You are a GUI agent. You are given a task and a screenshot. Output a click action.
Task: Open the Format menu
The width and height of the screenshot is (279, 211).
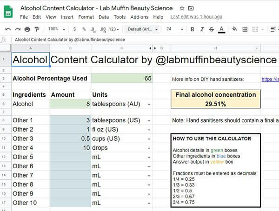coord(86,17)
